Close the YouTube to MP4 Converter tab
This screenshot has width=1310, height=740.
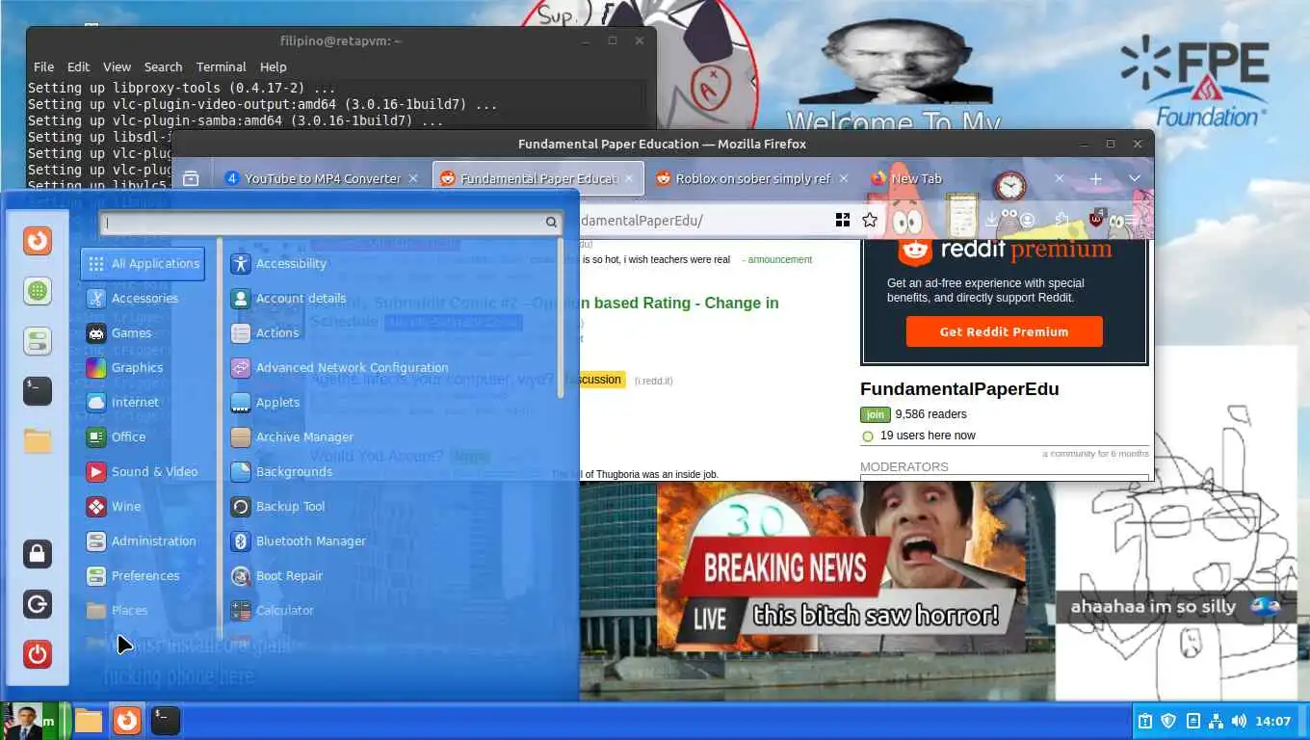tap(413, 178)
